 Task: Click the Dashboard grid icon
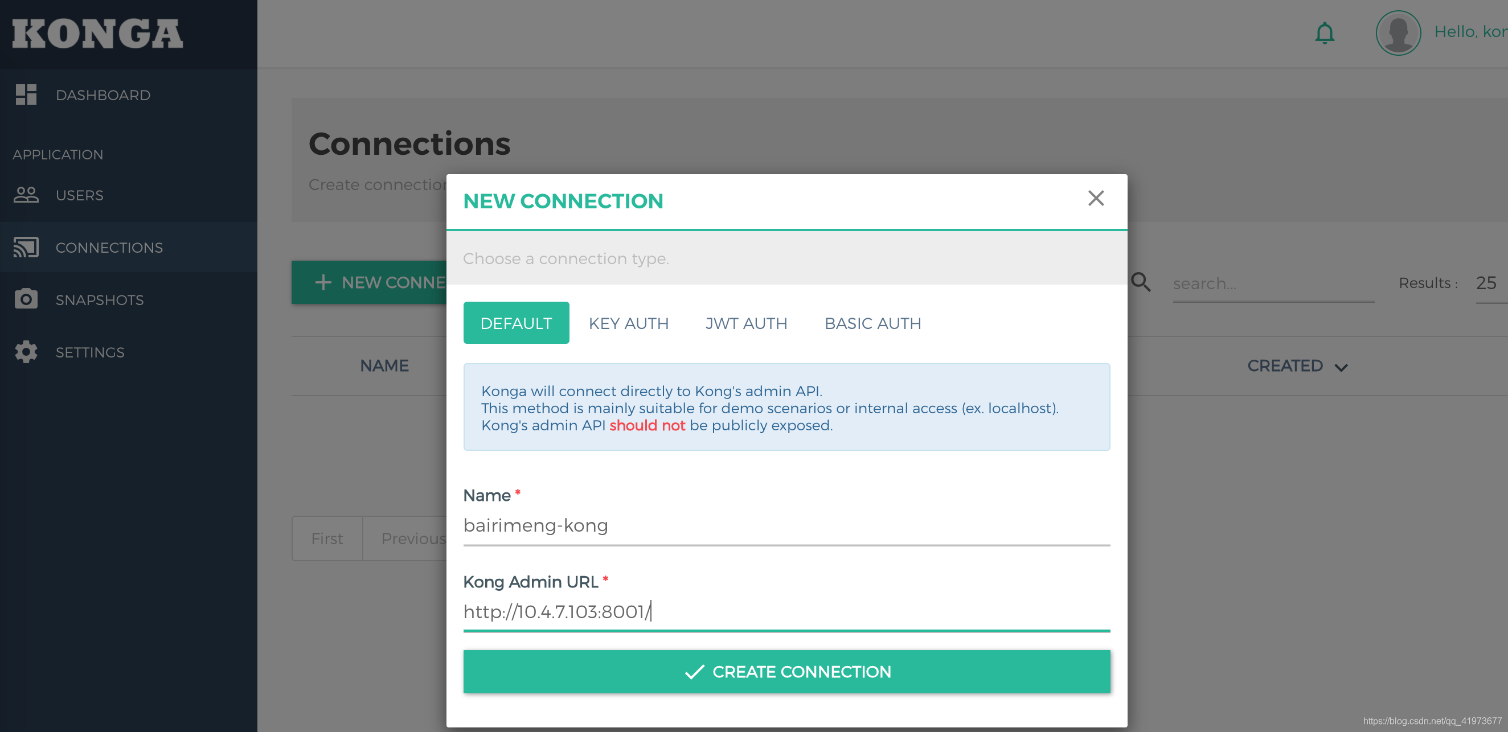(x=26, y=95)
